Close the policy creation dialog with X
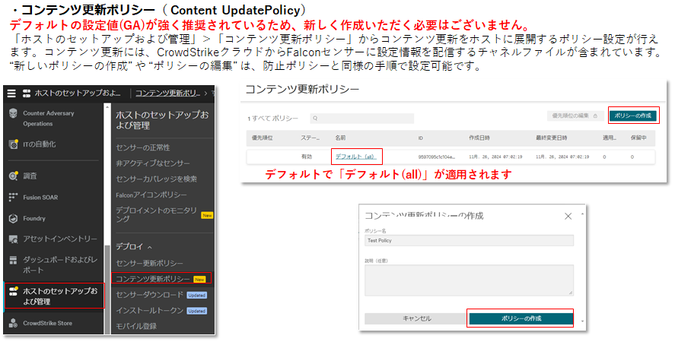This screenshot has width=675, height=342. tap(568, 216)
